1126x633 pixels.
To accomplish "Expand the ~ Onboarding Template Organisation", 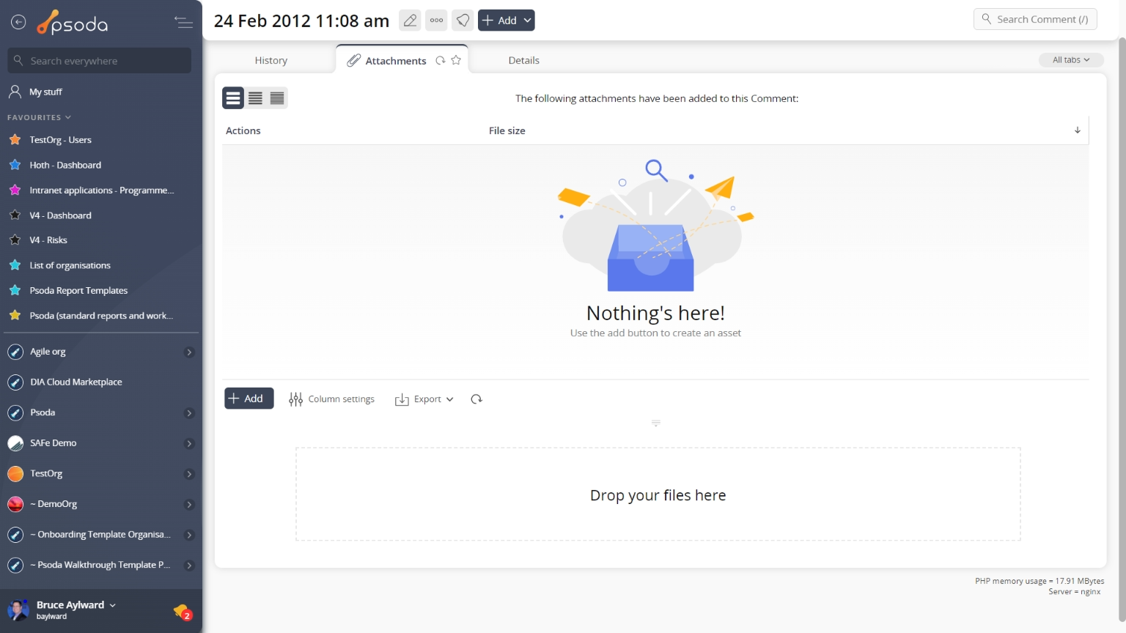I will pyautogui.click(x=189, y=536).
